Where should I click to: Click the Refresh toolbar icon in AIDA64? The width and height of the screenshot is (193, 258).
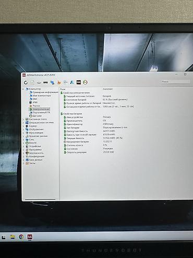[x=26, y=83]
